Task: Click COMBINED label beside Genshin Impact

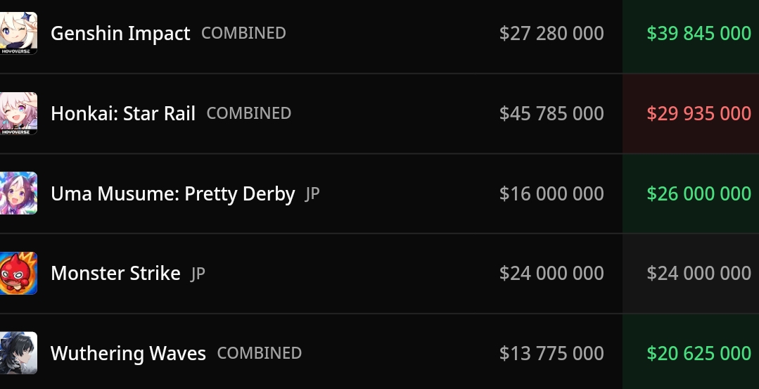Action: coord(243,33)
